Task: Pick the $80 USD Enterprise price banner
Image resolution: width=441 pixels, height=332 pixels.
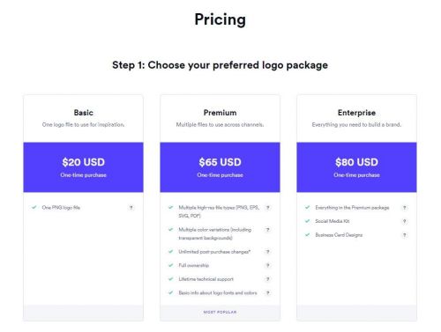Action: pyautogui.click(x=356, y=167)
